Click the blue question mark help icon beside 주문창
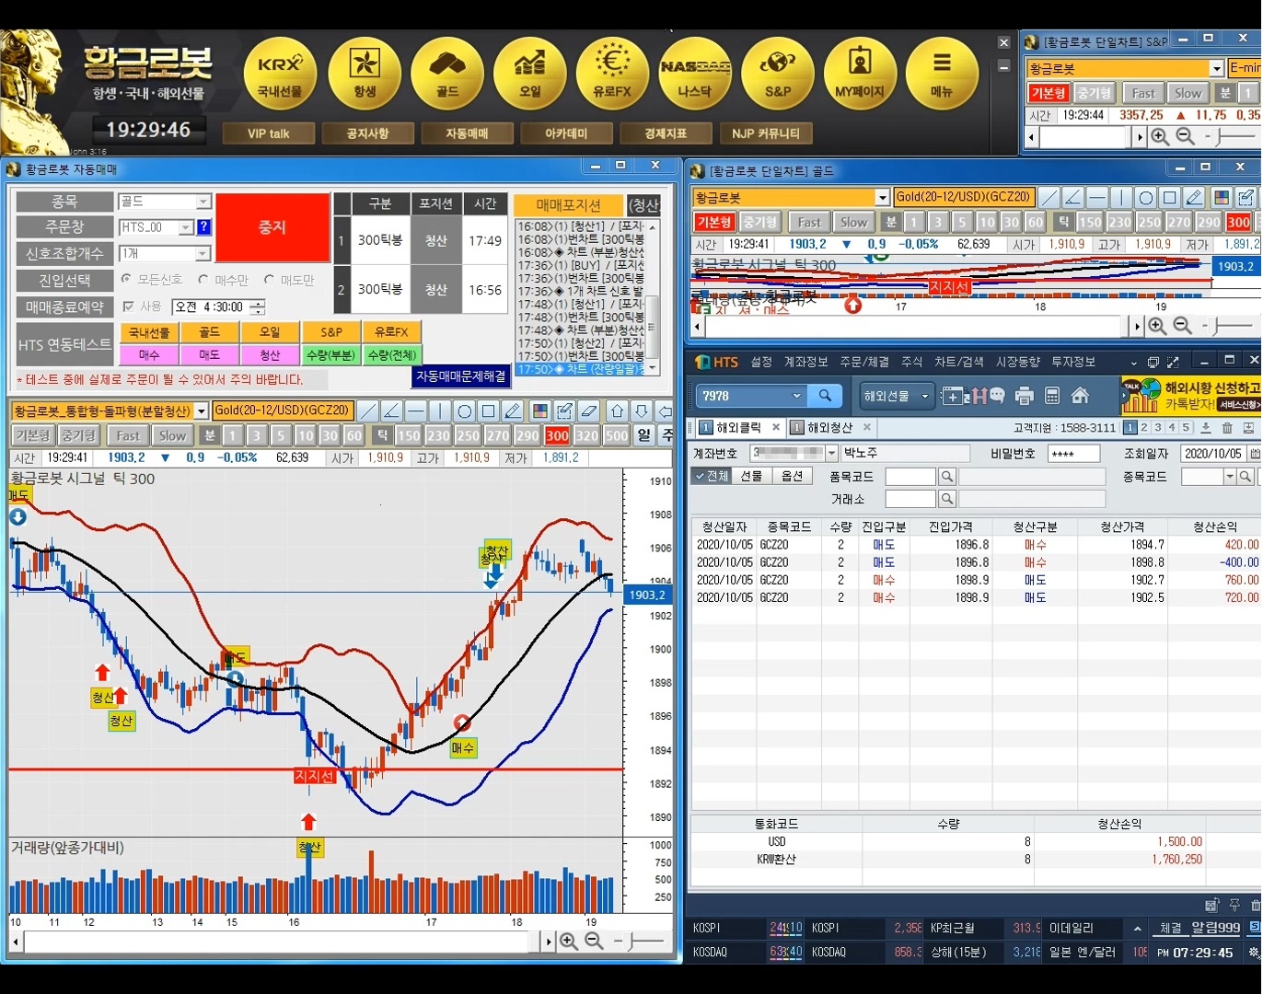Viewport: 1263px width, 994px height. [204, 227]
